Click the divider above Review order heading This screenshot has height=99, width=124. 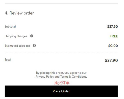tap(61, 3)
